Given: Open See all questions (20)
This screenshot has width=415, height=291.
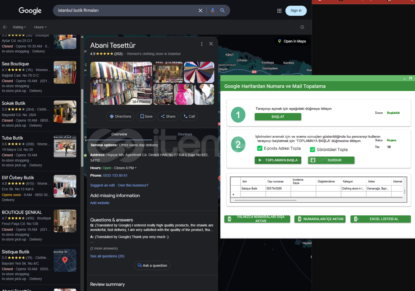Looking at the screenshot, I should pos(107,256).
